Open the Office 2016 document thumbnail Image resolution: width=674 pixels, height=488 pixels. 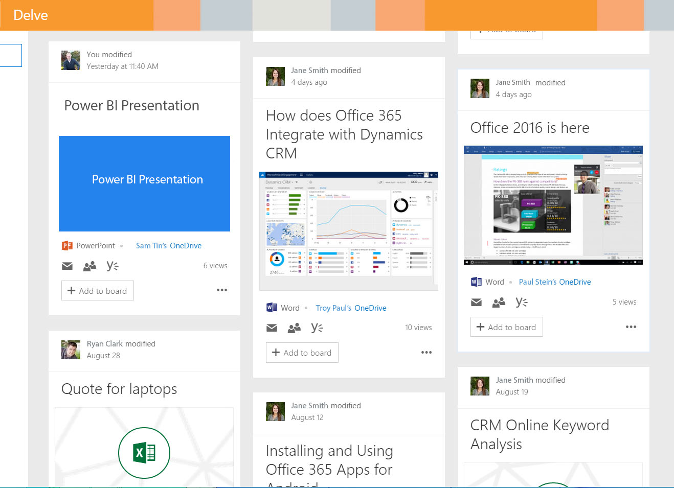point(553,205)
